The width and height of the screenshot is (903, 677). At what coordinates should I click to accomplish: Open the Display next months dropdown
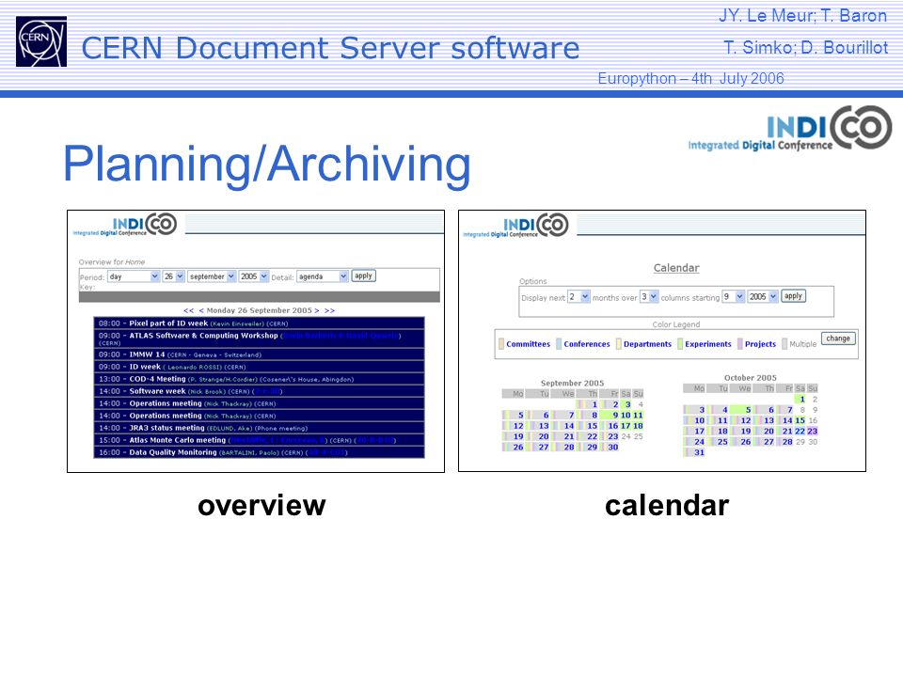(578, 297)
